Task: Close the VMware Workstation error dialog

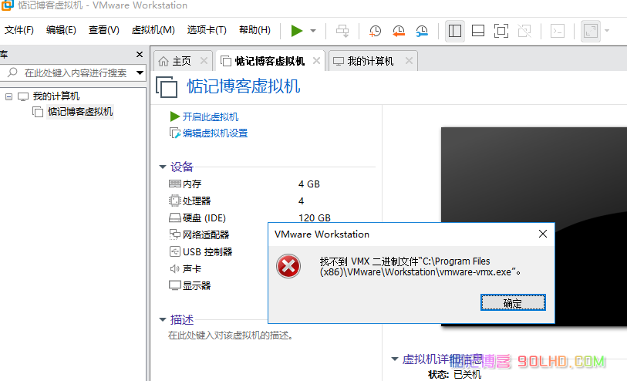Action: click(x=543, y=234)
